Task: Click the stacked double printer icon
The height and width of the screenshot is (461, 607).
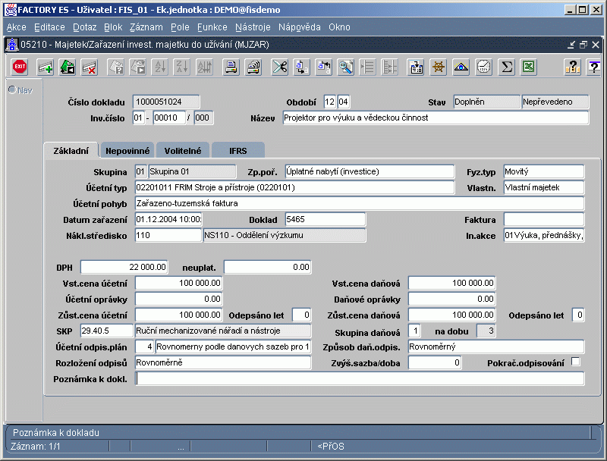Action: click(x=253, y=67)
